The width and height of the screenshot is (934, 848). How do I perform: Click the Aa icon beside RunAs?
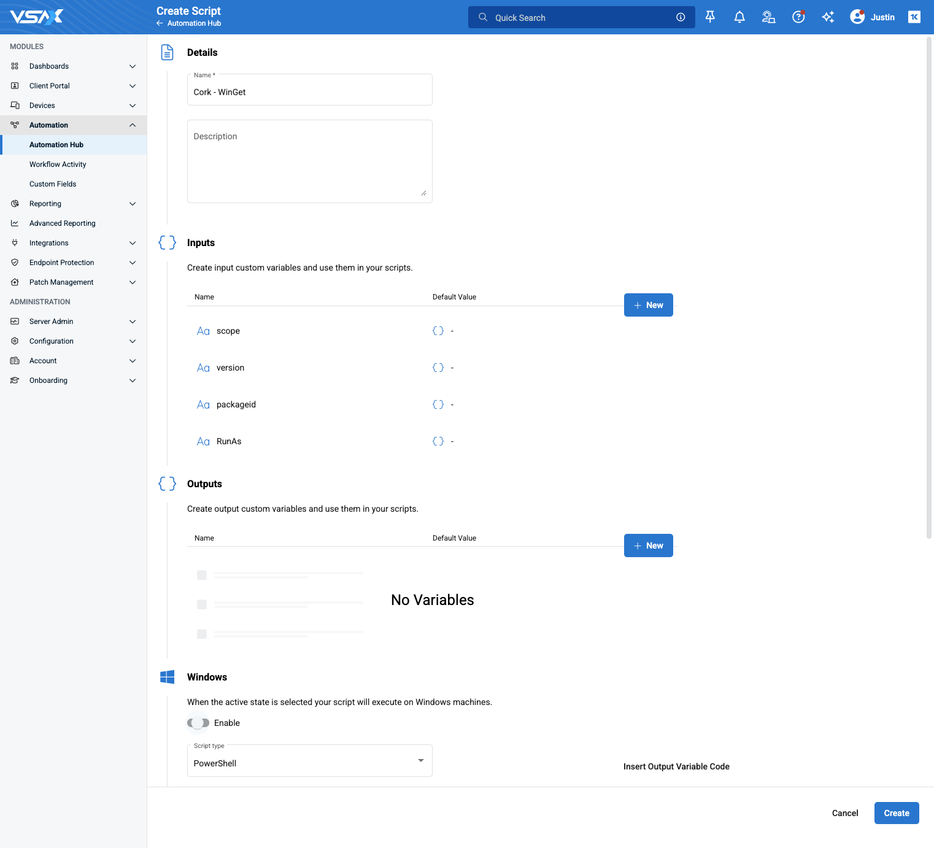coord(203,442)
